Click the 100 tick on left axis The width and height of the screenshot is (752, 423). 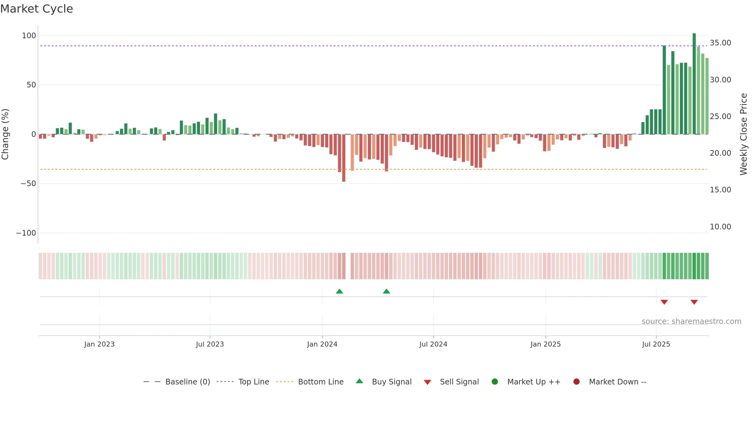point(29,35)
